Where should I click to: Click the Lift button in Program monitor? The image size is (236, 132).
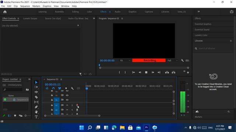[167, 72]
